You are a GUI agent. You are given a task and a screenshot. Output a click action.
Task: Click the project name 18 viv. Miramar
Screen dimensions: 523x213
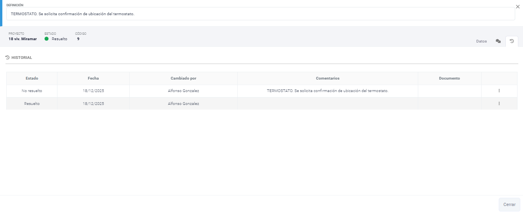coord(23,39)
